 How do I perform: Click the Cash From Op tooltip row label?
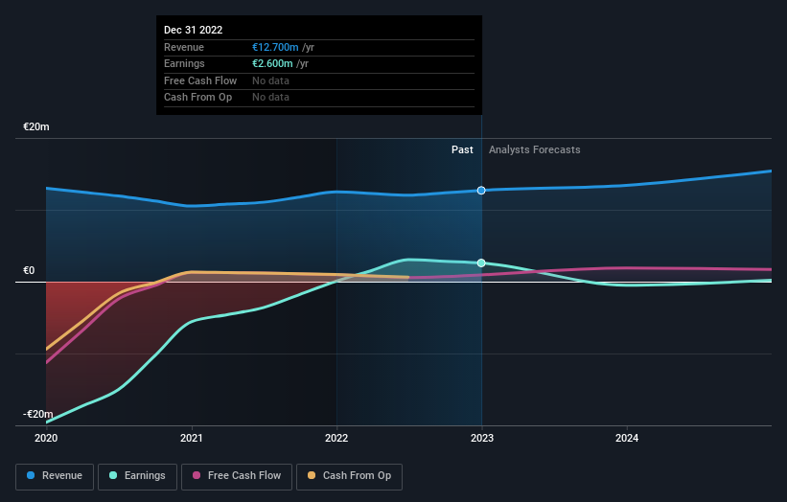pos(197,98)
